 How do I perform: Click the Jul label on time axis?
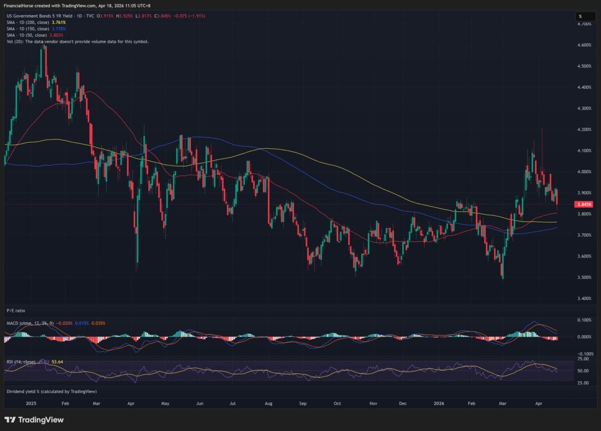[x=232, y=402]
